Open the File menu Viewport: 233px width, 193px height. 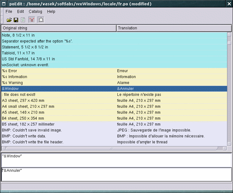point(9,12)
